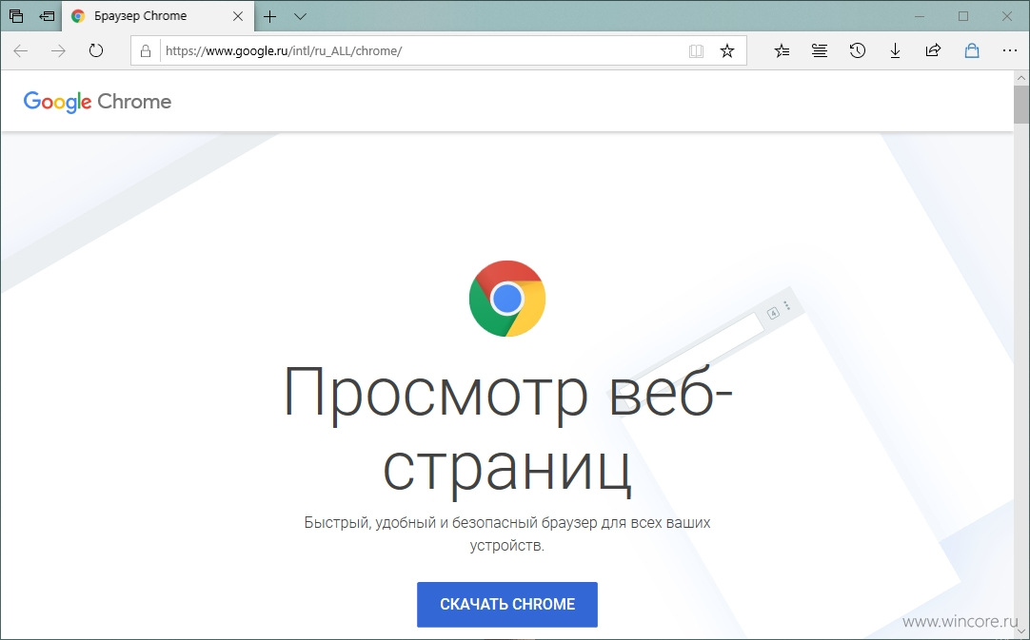
Task: Maximize the browser window
Action: 963,16
